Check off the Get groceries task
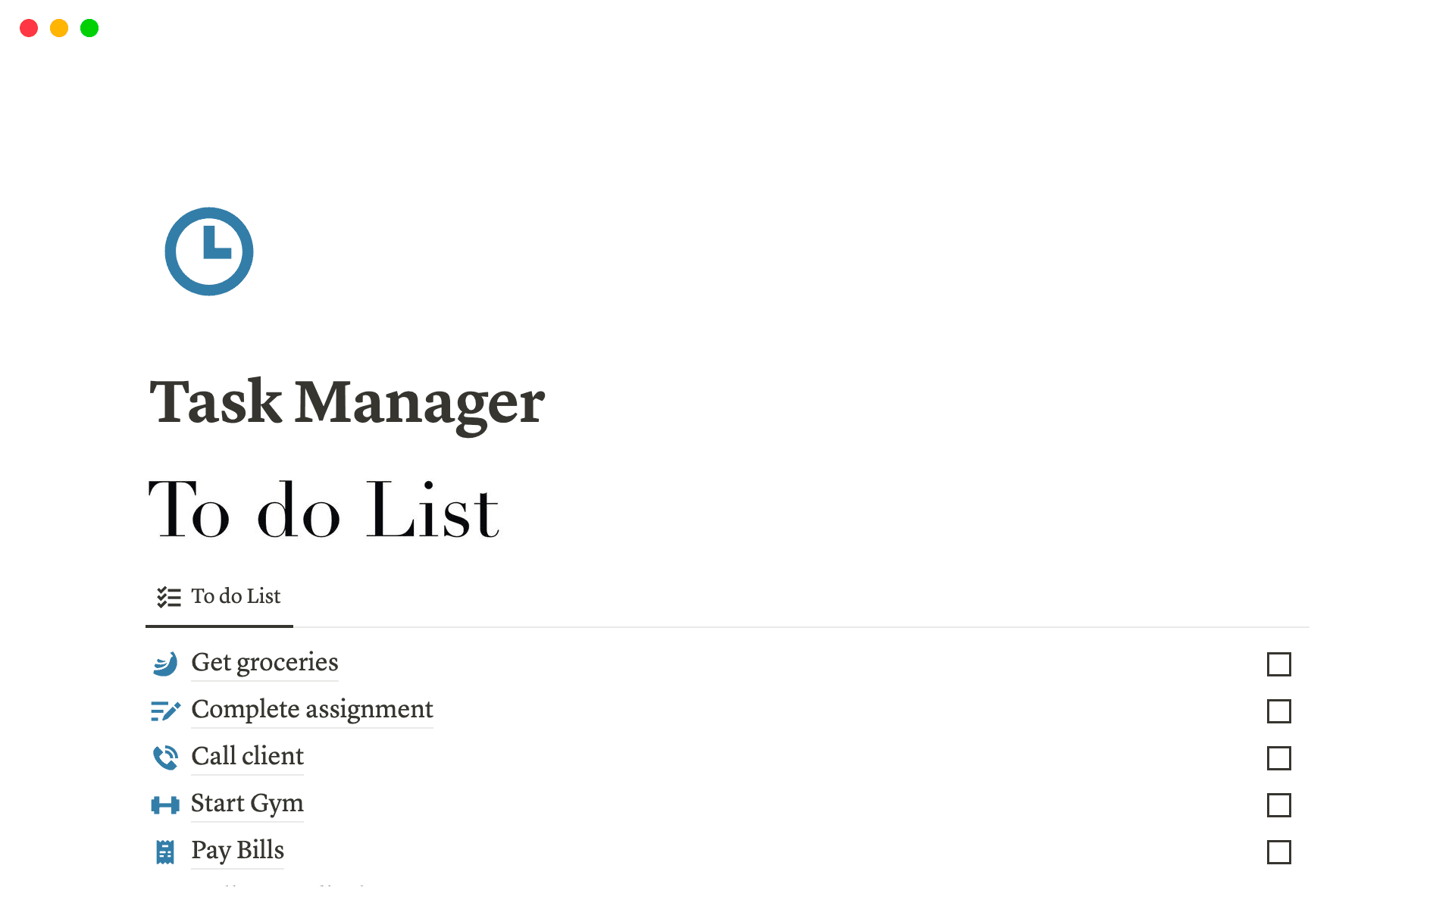 [x=1279, y=664]
